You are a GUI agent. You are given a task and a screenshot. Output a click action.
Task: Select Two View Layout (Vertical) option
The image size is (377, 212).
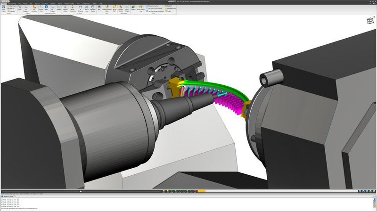pos(155,8)
